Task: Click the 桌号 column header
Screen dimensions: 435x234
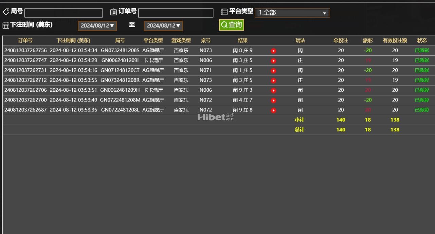Action: pos(206,40)
